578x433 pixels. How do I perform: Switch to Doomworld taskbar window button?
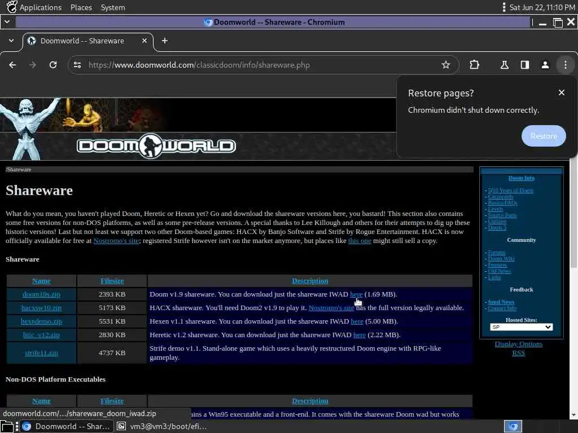pyautogui.click(x=67, y=426)
